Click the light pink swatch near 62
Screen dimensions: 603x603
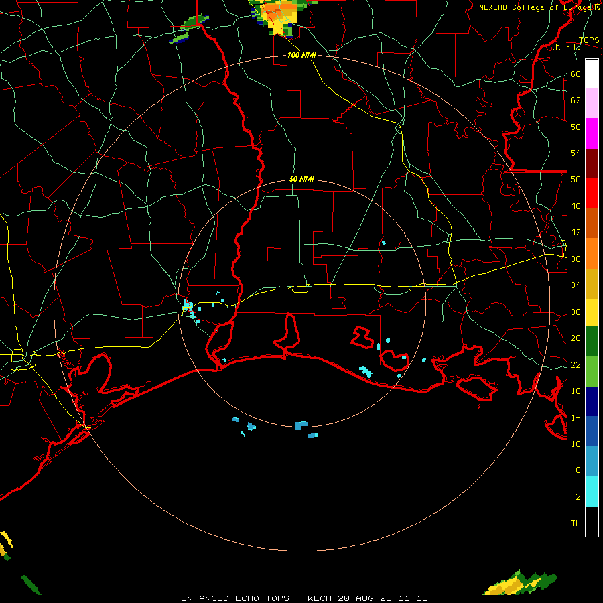point(592,103)
